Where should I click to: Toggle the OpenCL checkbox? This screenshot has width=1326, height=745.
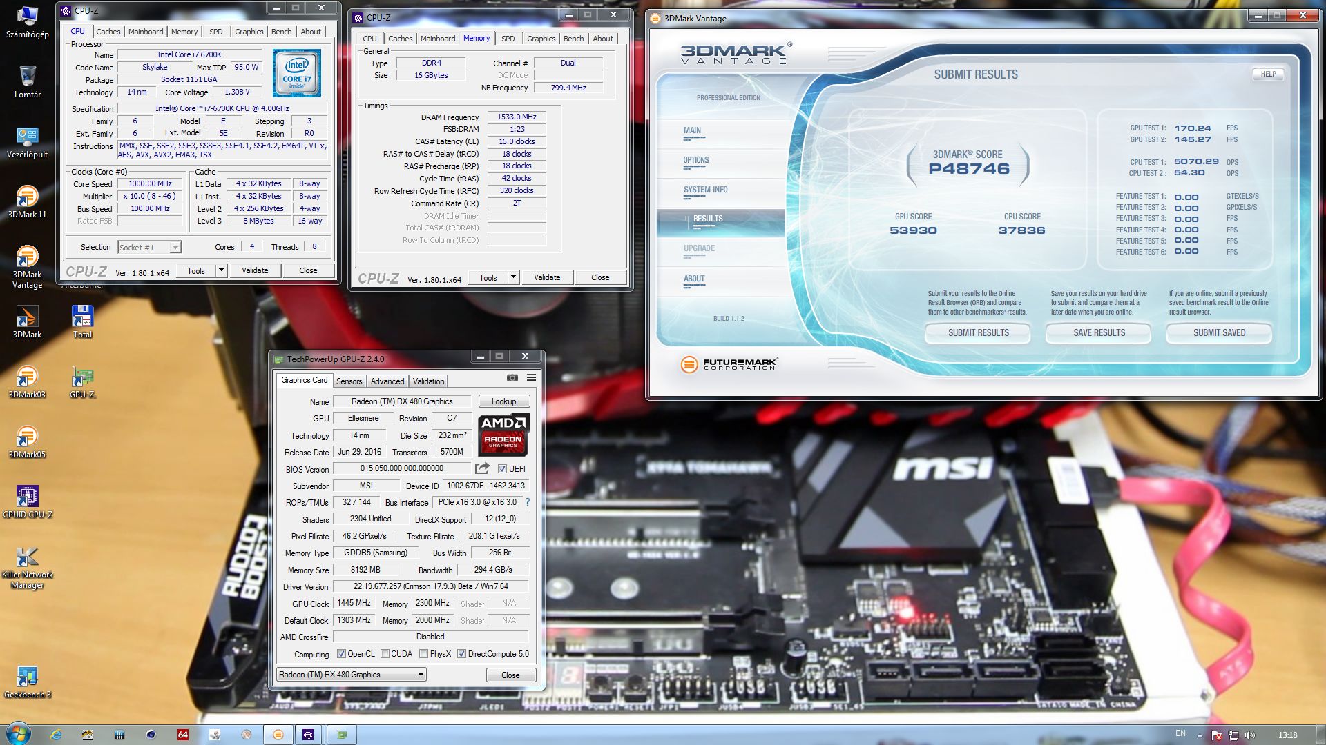(x=341, y=654)
